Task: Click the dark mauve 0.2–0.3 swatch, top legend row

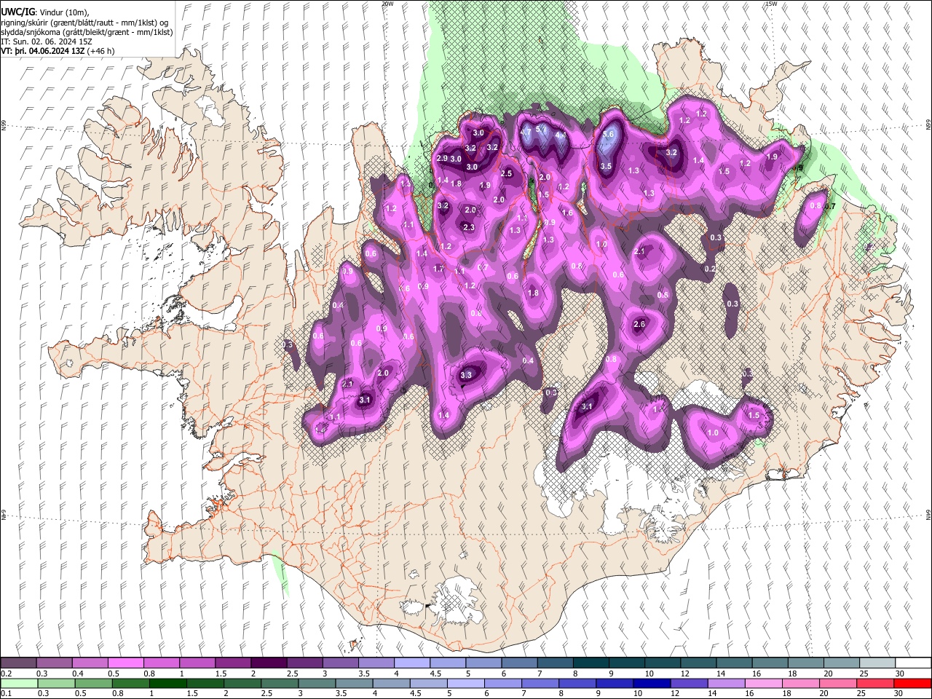Action: tap(19, 663)
